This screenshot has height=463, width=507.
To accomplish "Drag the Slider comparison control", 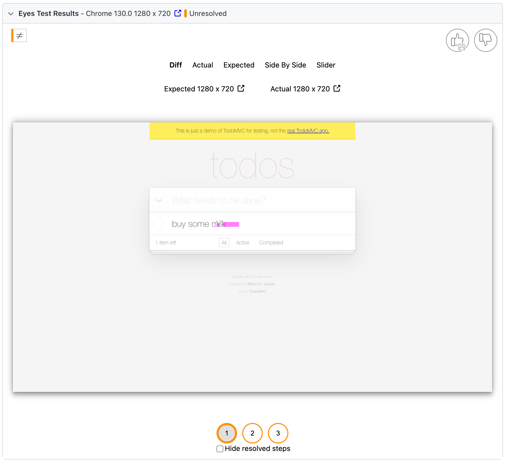I will 326,65.
